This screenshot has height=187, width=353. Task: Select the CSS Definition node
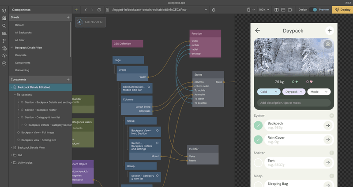(x=128, y=44)
